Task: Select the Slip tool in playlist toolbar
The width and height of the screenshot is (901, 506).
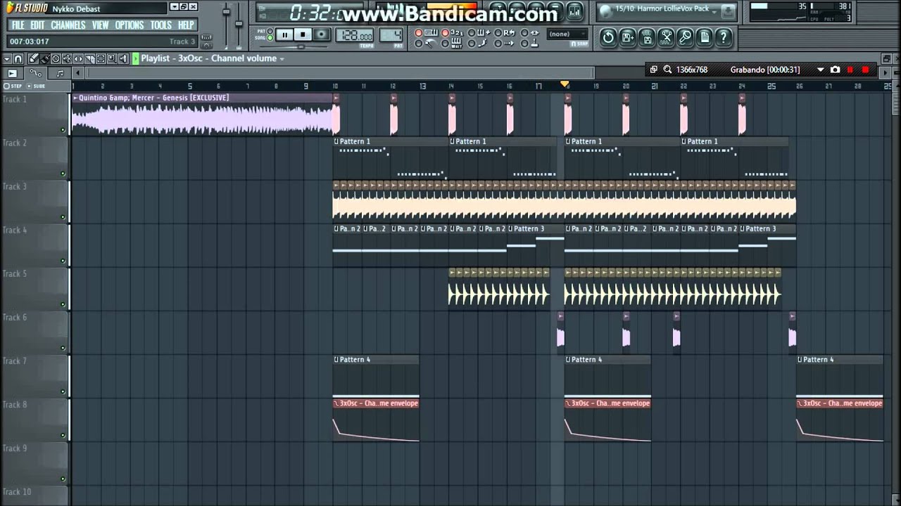Action: pos(79,59)
